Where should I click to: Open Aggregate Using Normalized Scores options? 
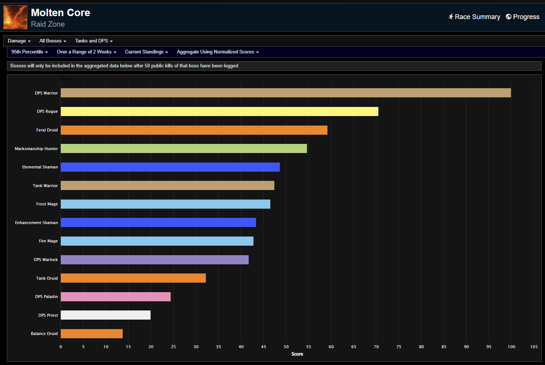pos(218,52)
